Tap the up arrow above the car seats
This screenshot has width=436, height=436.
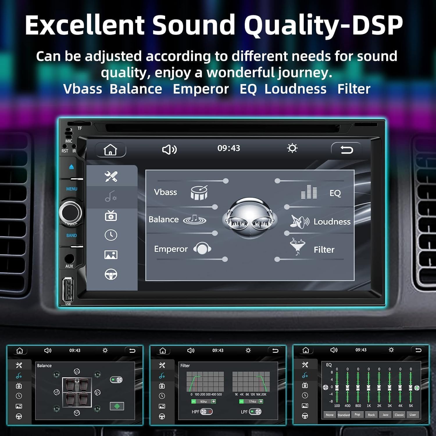tap(77, 371)
